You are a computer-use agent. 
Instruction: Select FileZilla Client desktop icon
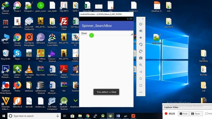[x=64, y=23]
